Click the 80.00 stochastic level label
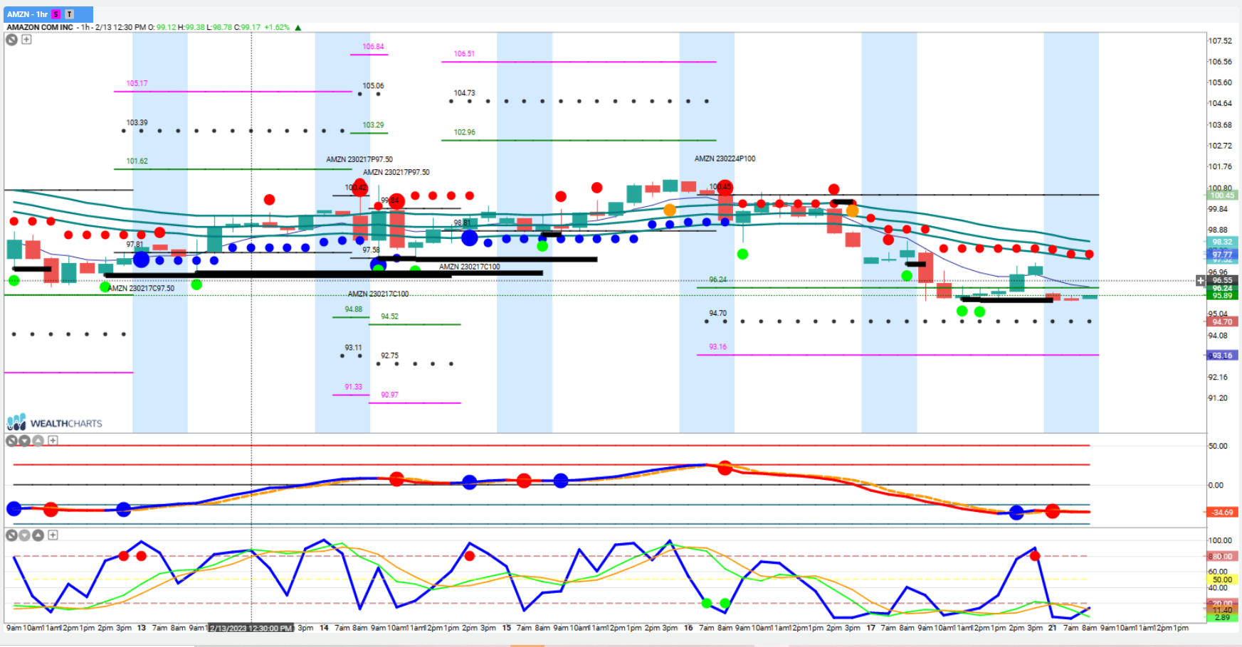The height and width of the screenshot is (647, 1242). [x=1223, y=557]
